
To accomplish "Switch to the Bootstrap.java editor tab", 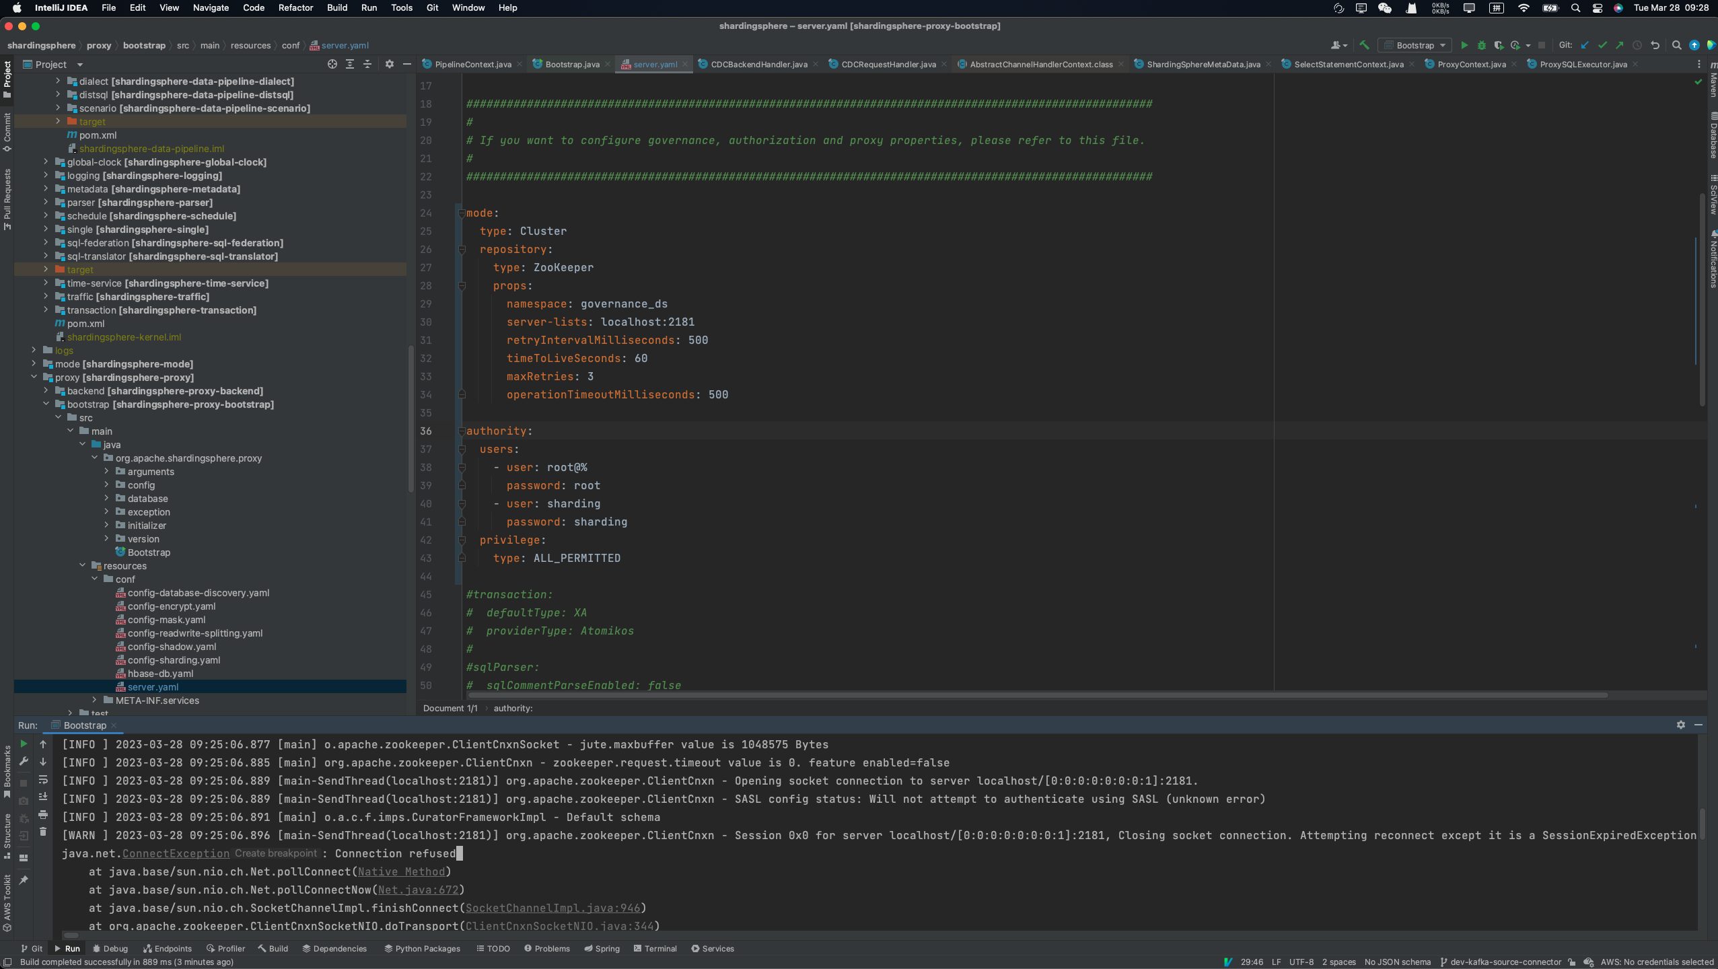I will click(571, 65).
